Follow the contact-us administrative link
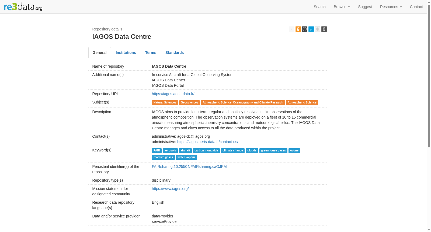Screen dimensions: 431x232 208,142
